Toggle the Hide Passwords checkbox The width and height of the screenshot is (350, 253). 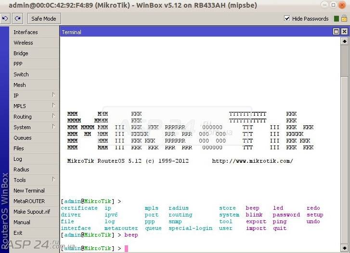(x=287, y=18)
